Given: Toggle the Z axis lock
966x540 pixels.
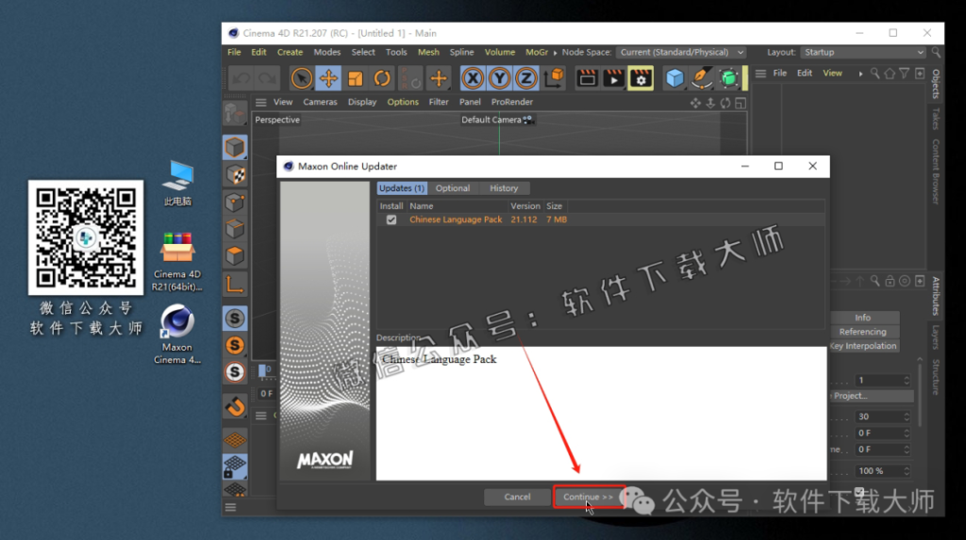Looking at the screenshot, I should pyautogui.click(x=526, y=79).
